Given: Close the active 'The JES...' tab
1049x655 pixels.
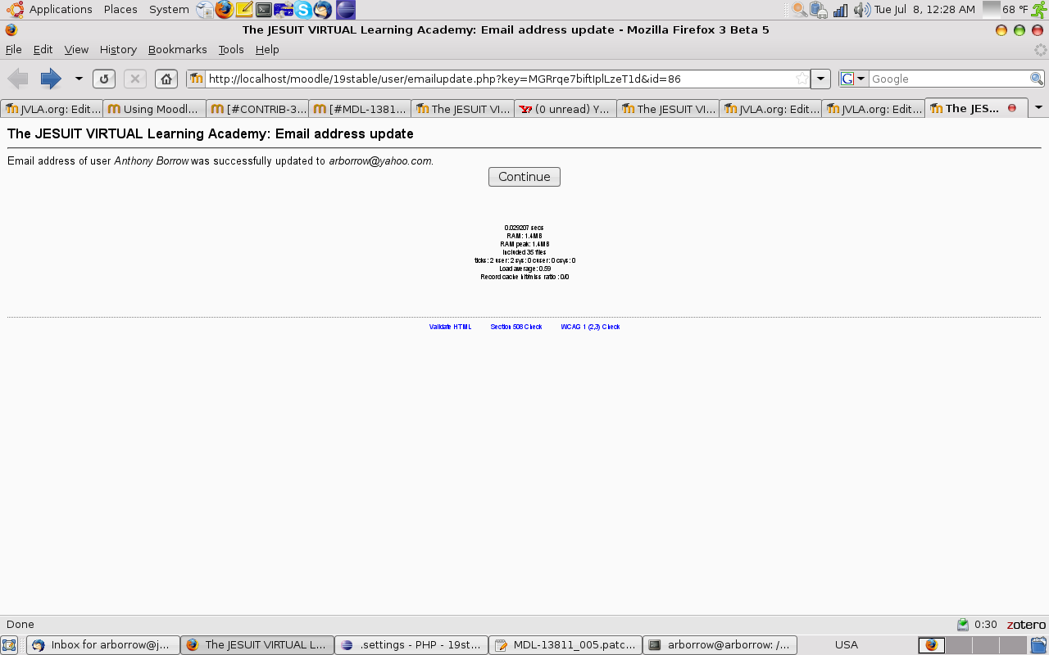Looking at the screenshot, I should pos(1012,108).
